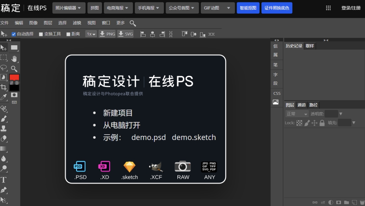The image size is (365, 206).
Task: Click the Zoom magnifier tool in toolbox
Action: 14,69
